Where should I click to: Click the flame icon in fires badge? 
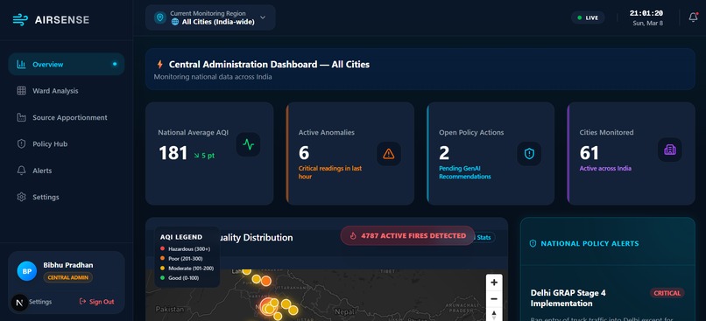[354, 235]
